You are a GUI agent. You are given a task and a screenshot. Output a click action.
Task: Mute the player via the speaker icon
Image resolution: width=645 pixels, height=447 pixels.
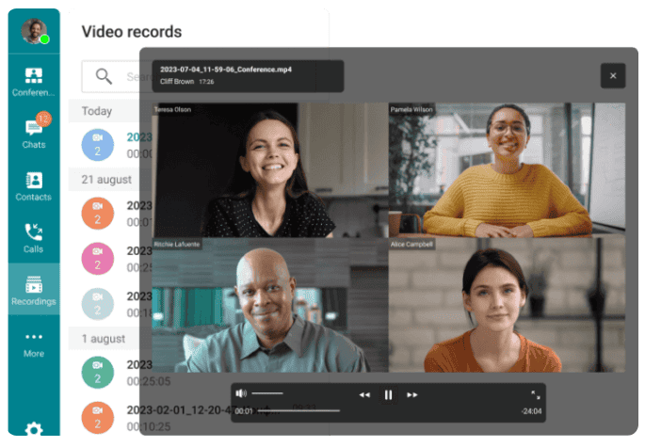point(241,393)
